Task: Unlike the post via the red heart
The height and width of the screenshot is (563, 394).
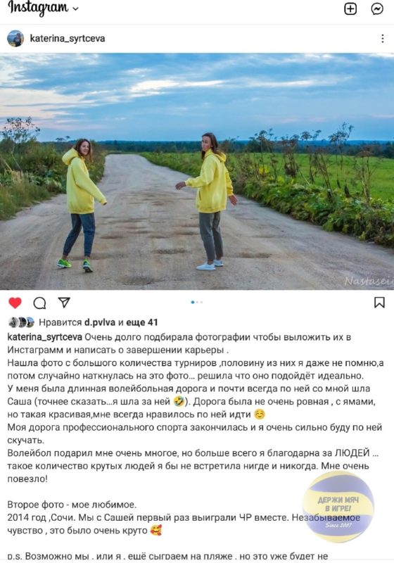Action: coord(15,303)
